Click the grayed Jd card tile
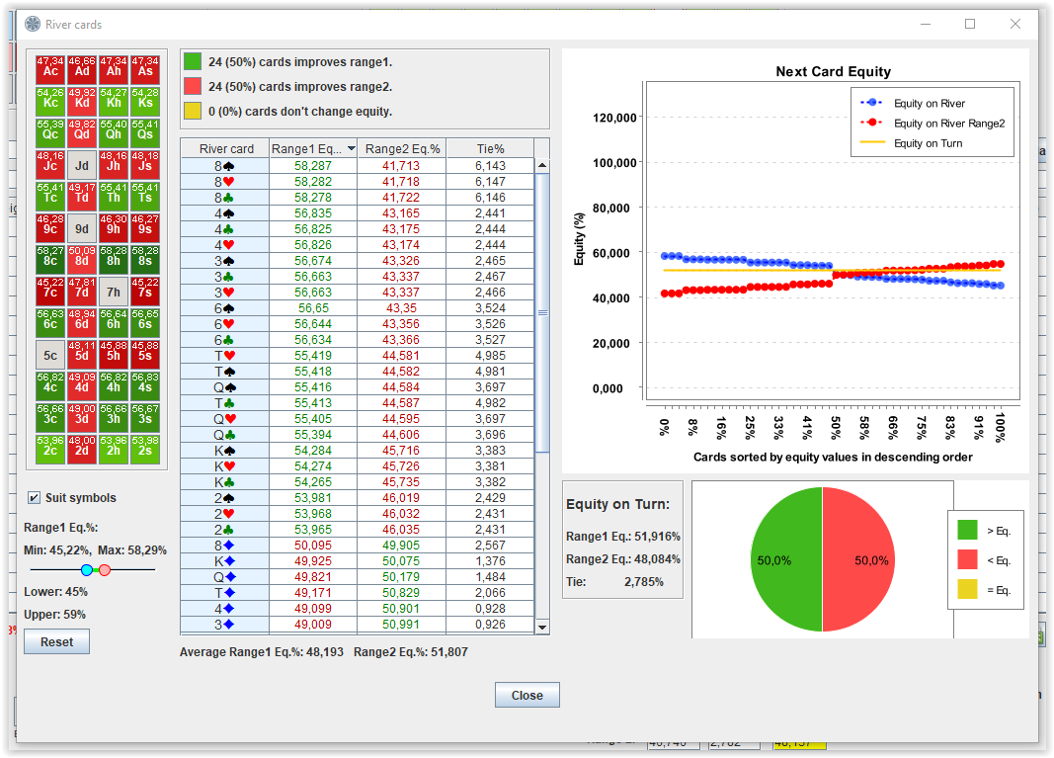The image size is (1054, 758). point(82,165)
